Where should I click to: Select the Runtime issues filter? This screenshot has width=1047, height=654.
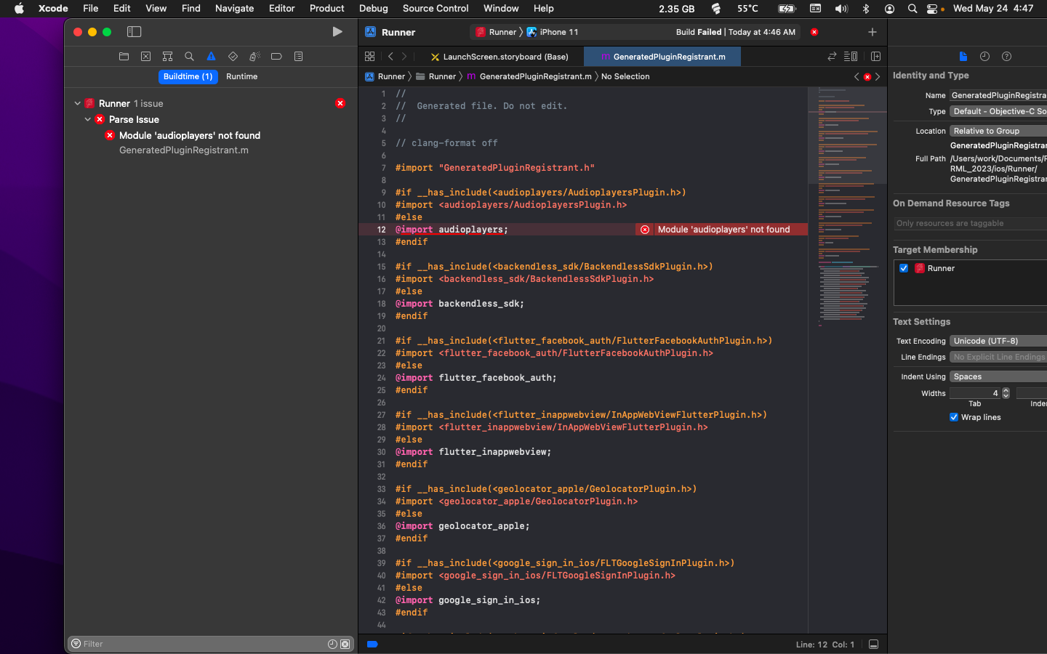pyautogui.click(x=241, y=77)
